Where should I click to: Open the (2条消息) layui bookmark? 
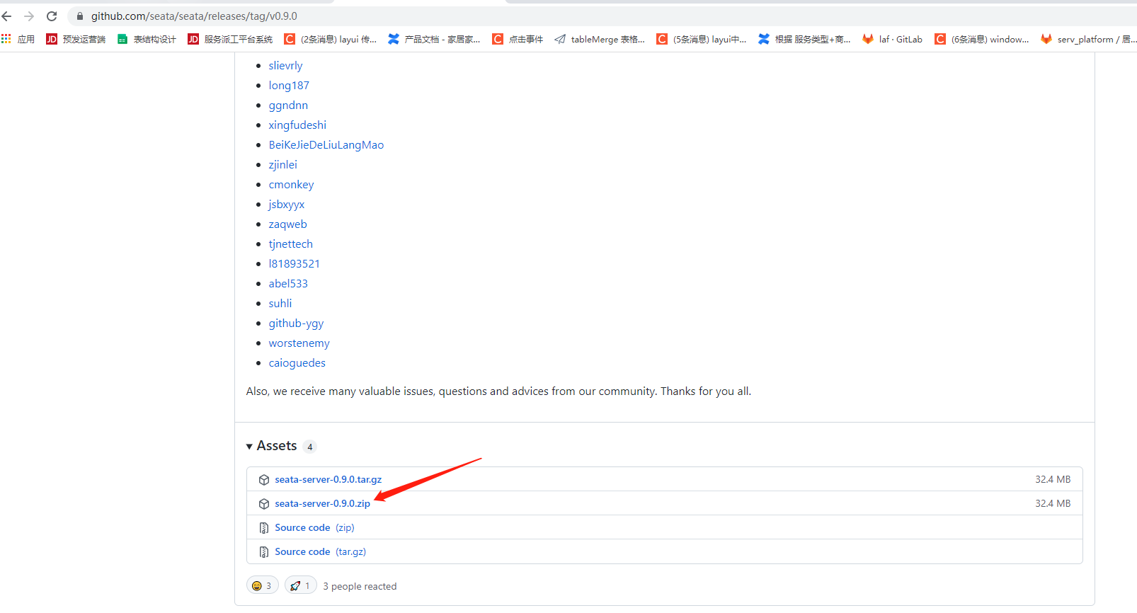[x=331, y=39]
